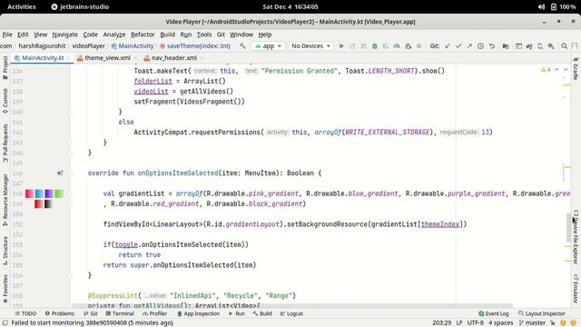Click the Search Everywhere magnifier icon
Viewport: 581px width, 327px height.
[565, 46]
